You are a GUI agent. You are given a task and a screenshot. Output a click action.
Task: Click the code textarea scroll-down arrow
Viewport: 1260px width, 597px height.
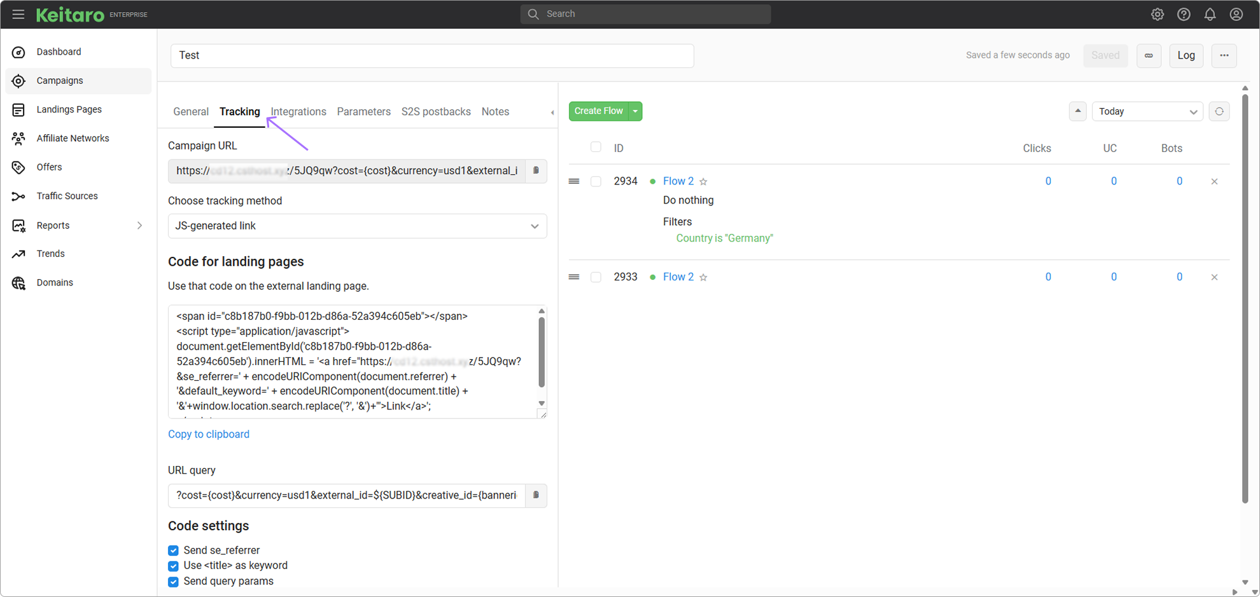542,403
